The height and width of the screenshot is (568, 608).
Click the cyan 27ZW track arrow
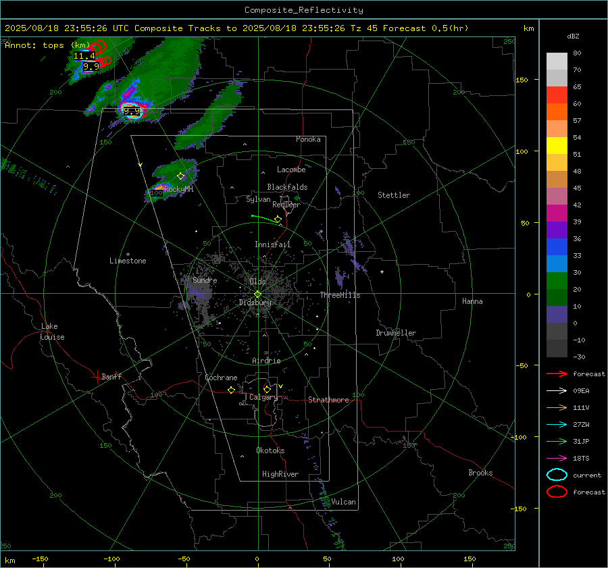click(x=557, y=425)
